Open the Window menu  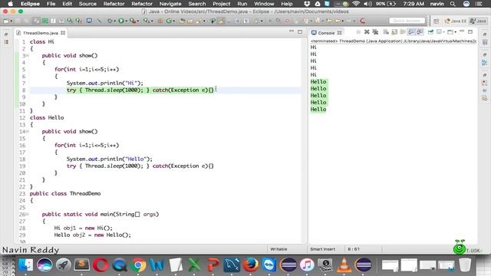(264, 4)
